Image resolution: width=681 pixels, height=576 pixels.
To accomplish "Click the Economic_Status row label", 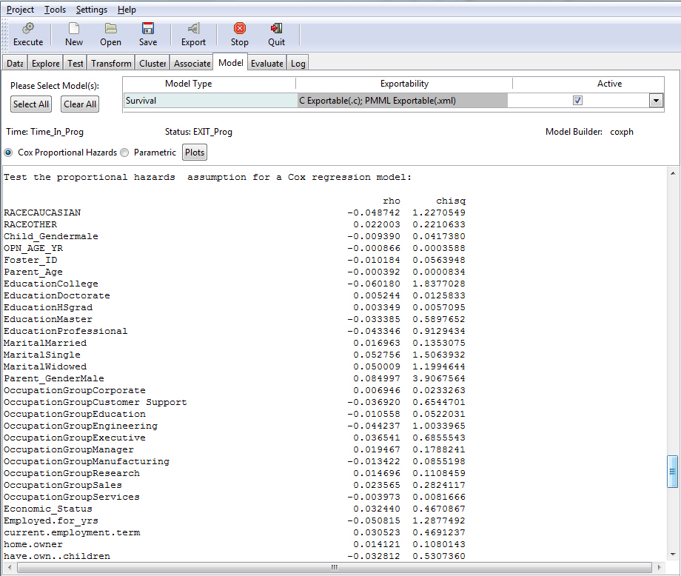I will tap(48, 509).
